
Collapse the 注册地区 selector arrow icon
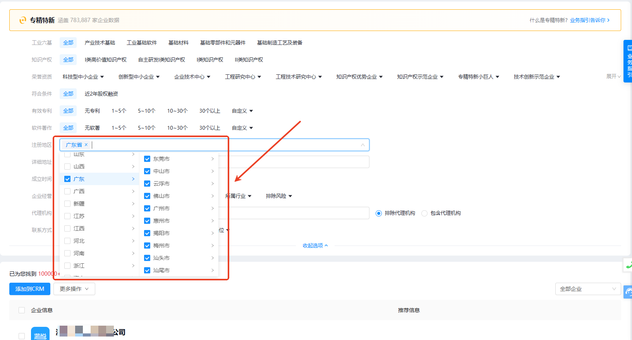click(x=362, y=145)
